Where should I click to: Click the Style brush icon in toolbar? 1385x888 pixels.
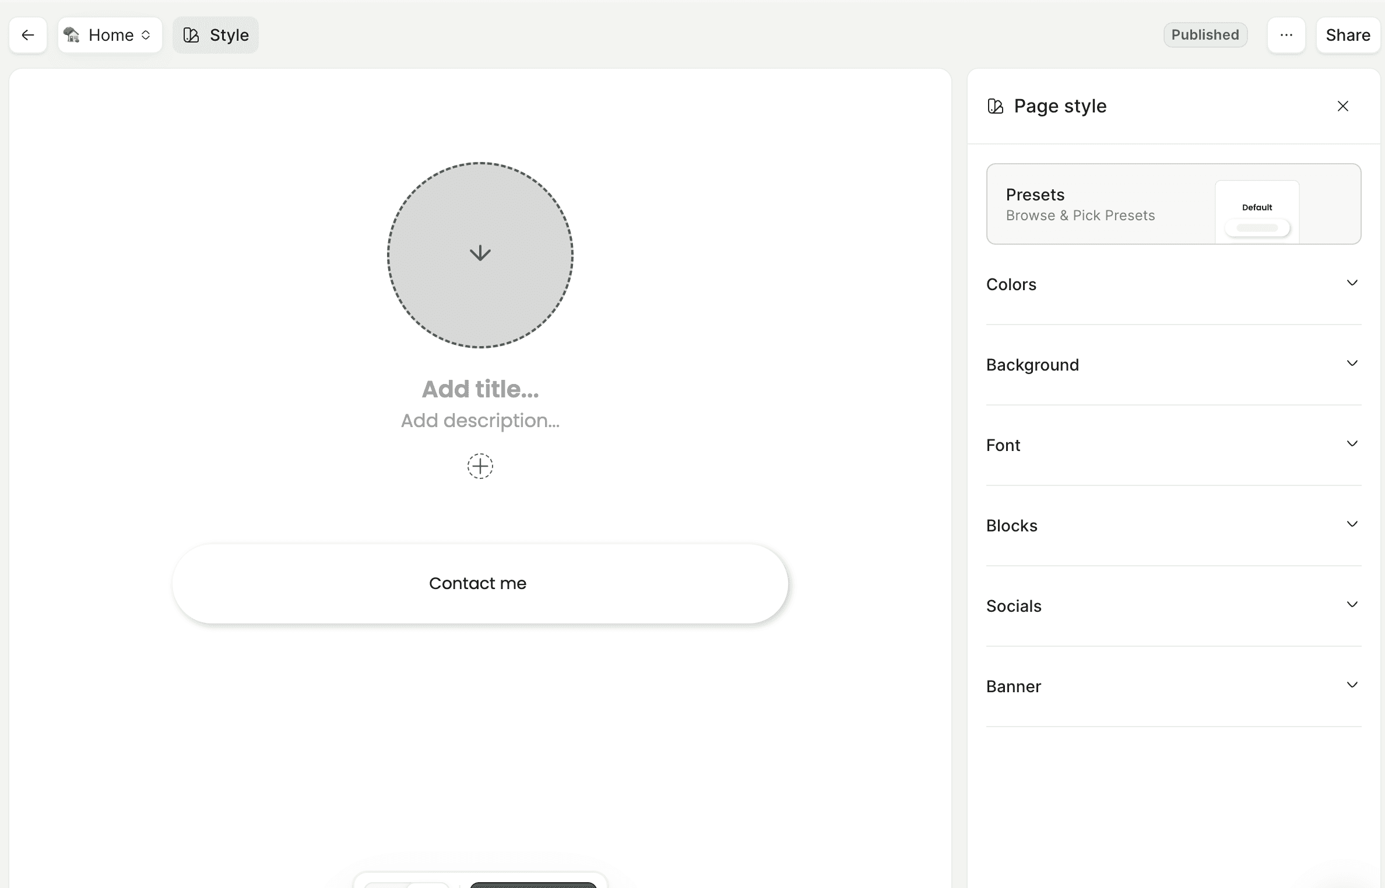[191, 35]
